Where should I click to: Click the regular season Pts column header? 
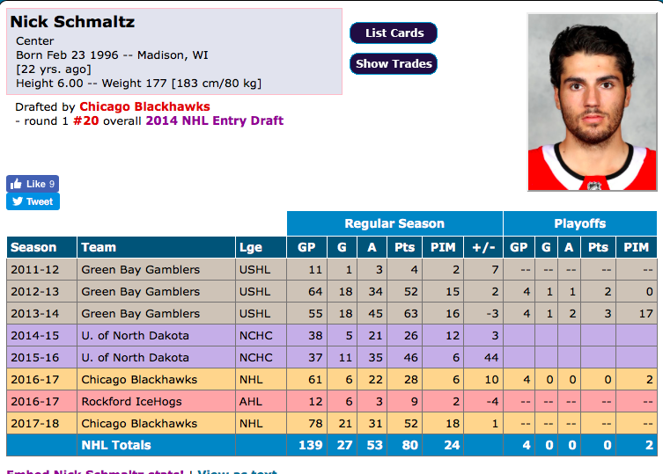pyautogui.click(x=405, y=247)
